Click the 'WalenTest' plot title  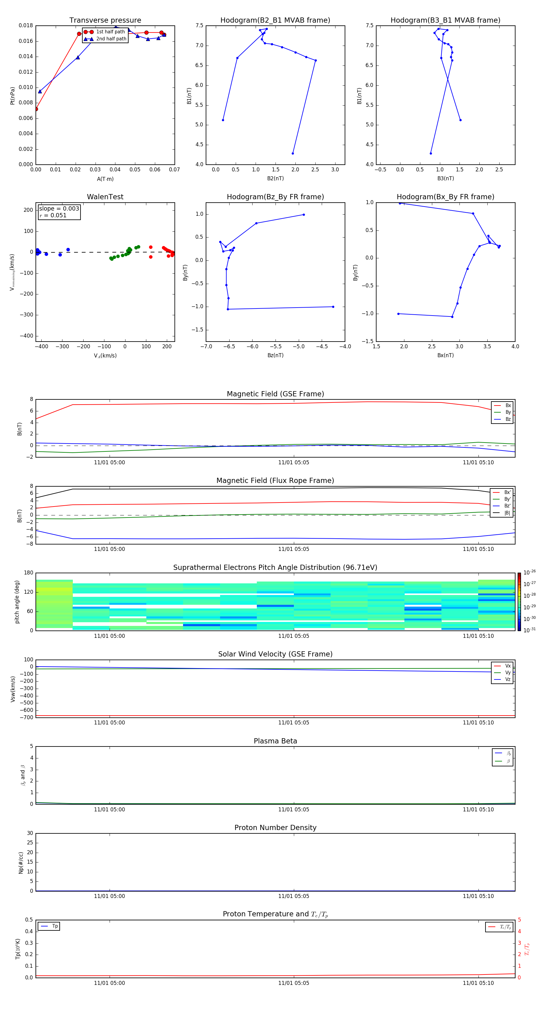click(x=105, y=197)
